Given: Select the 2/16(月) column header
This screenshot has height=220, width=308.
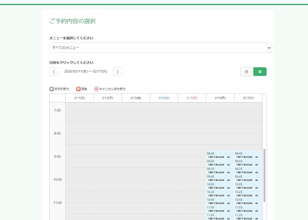Looking at the screenshot, I should tap(220, 98).
